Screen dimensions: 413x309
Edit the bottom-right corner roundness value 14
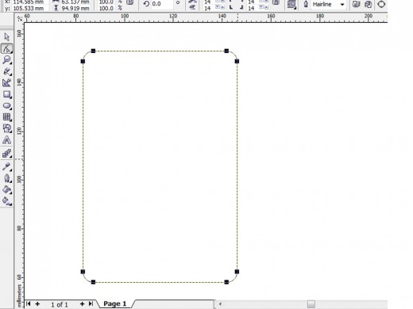click(x=251, y=8)
